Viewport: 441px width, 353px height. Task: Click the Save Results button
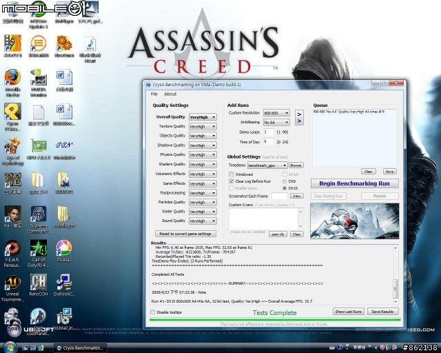pos(382,312)
